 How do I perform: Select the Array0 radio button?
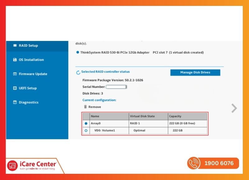86,124
